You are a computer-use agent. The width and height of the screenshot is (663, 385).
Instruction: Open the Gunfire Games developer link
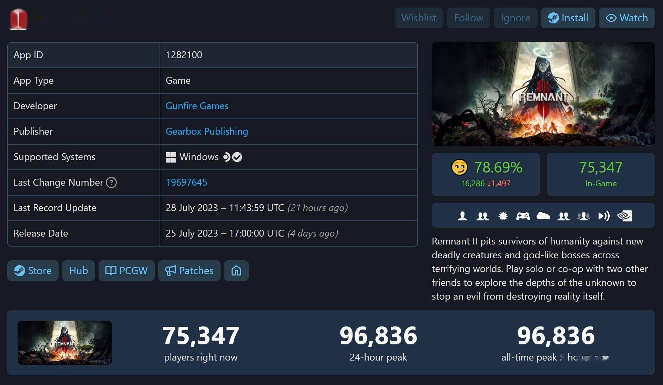tap(197, 106)
